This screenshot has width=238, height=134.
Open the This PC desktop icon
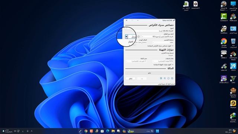233,6
